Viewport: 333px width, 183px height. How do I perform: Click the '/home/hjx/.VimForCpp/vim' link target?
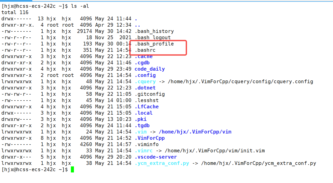195,132
